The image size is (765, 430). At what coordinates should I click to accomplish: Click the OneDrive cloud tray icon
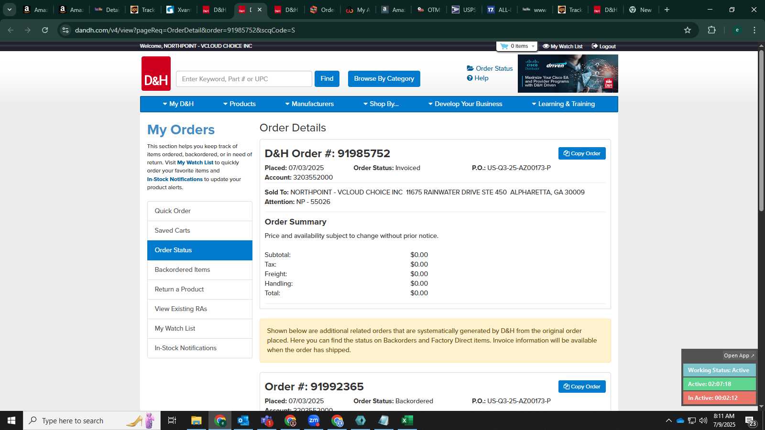pyautogui.click(x=680, y=420)
